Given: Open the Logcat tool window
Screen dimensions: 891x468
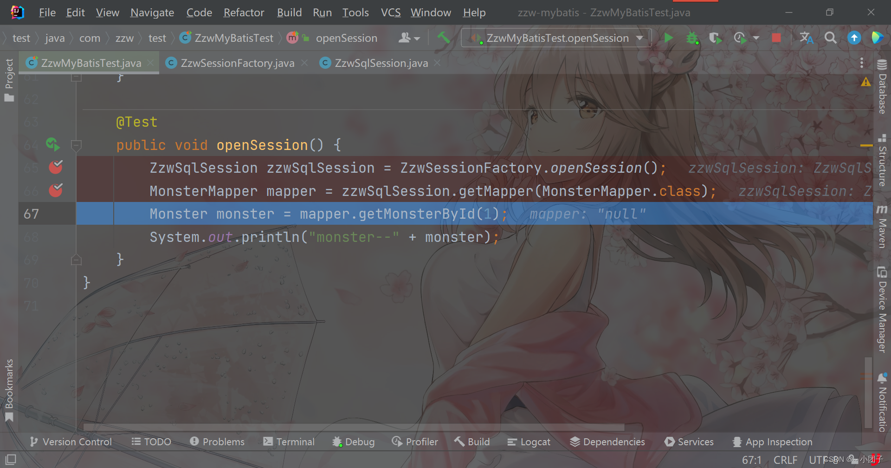Looking at the screenshot, I should [x=529, y=442].
